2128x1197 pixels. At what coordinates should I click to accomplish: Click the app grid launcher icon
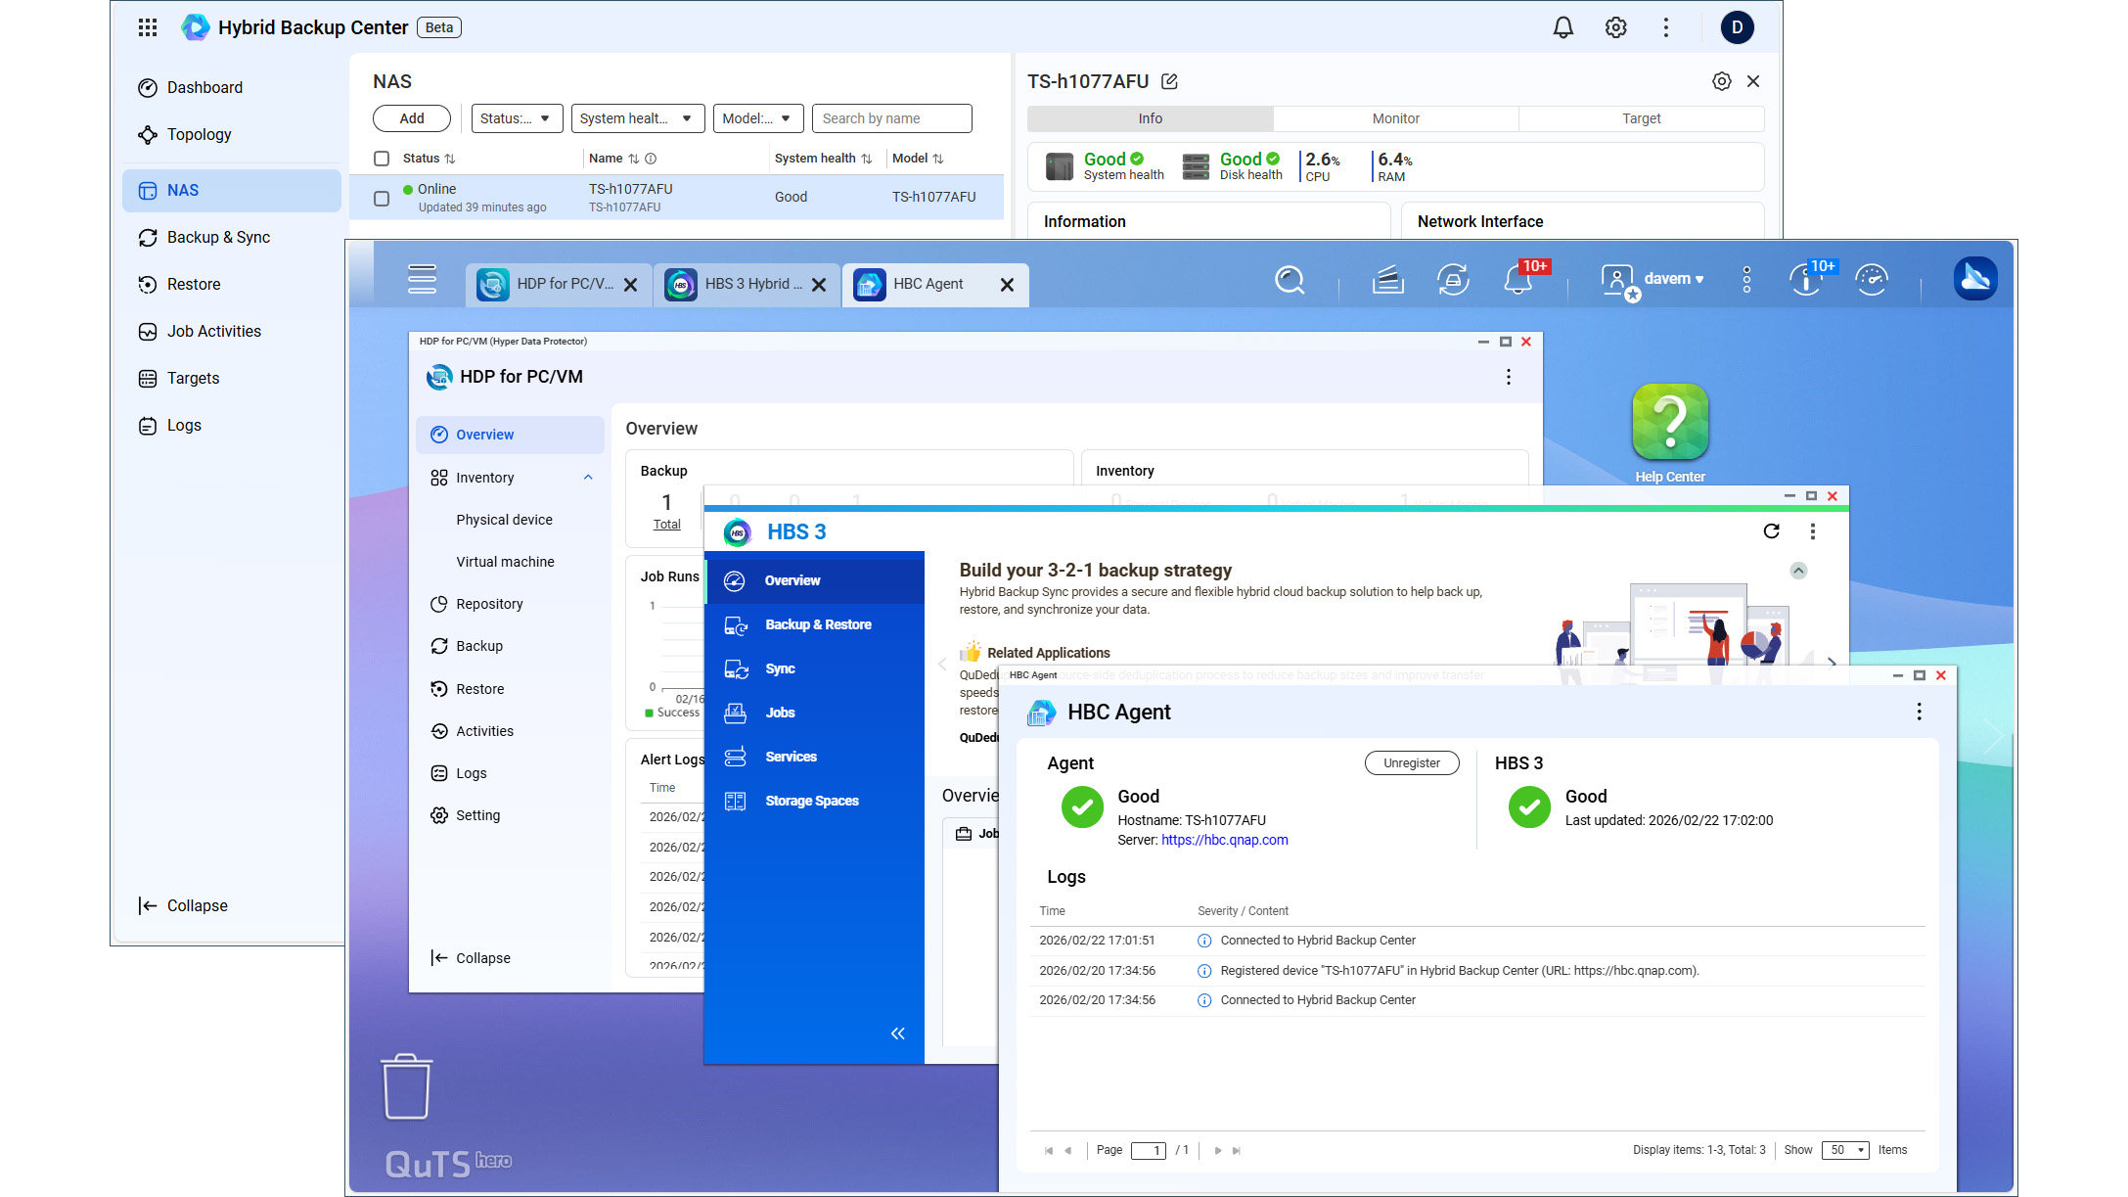click(148, 27)
